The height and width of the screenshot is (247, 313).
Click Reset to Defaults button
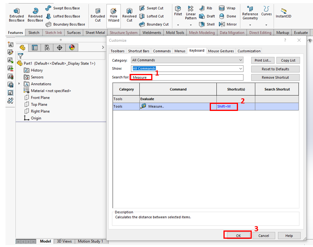pos(275,69)
